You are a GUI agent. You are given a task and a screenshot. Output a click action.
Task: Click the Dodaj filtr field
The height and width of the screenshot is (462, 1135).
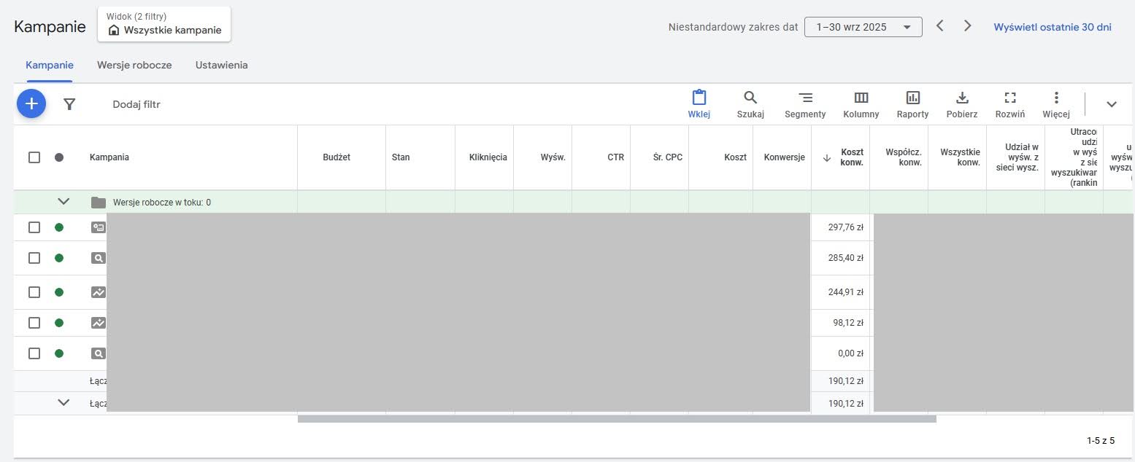pyautogui.click(x=136, y=104)
